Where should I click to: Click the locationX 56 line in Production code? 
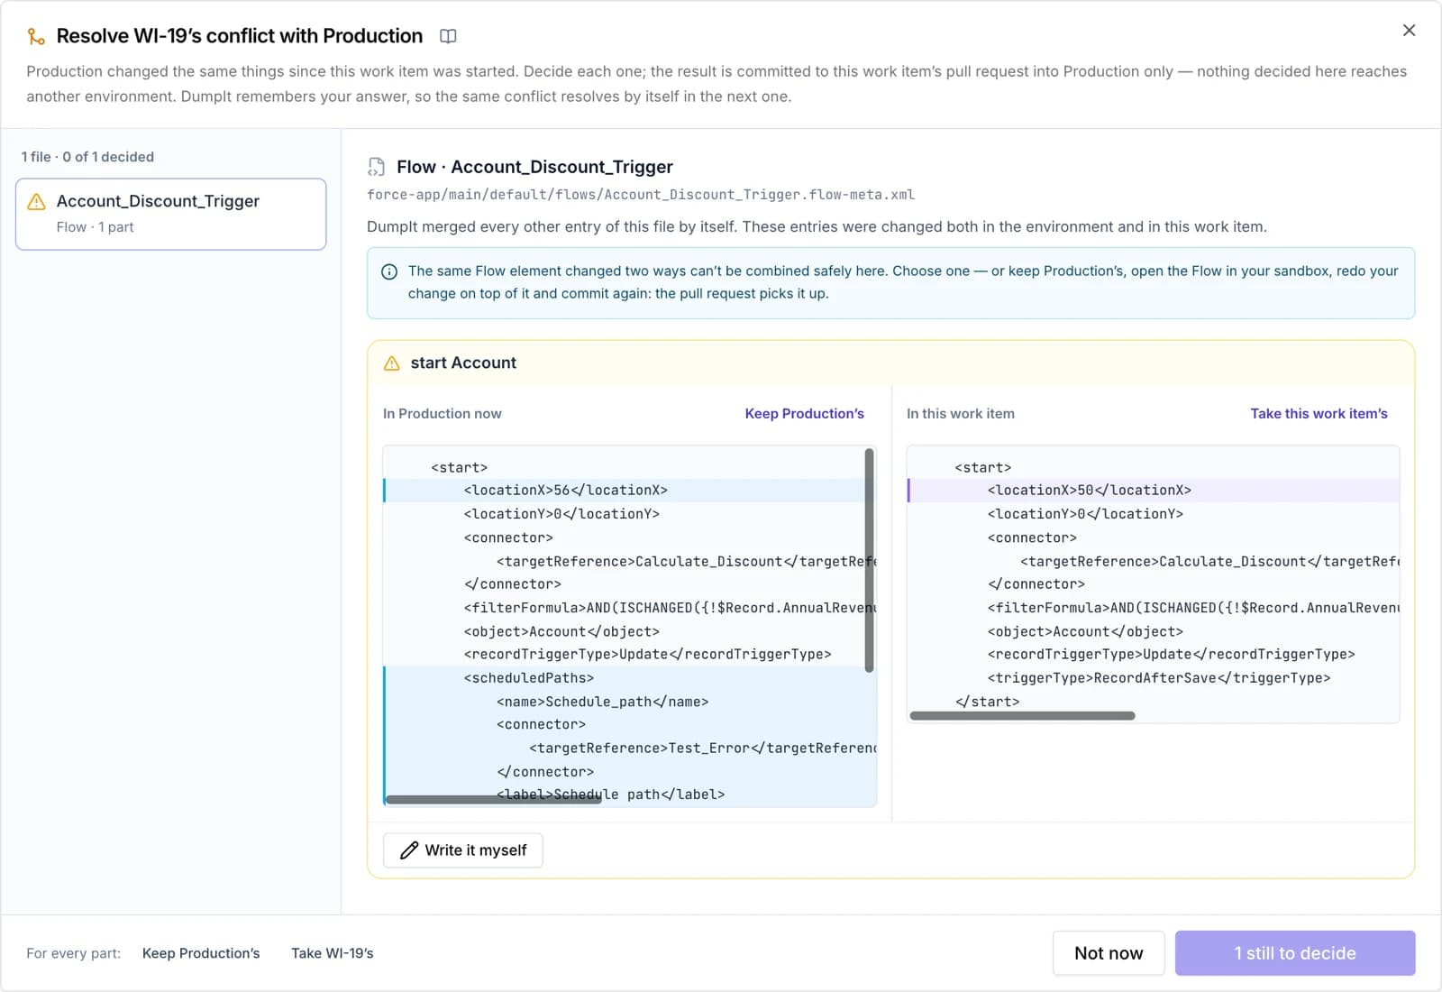(x=629, y=491)
